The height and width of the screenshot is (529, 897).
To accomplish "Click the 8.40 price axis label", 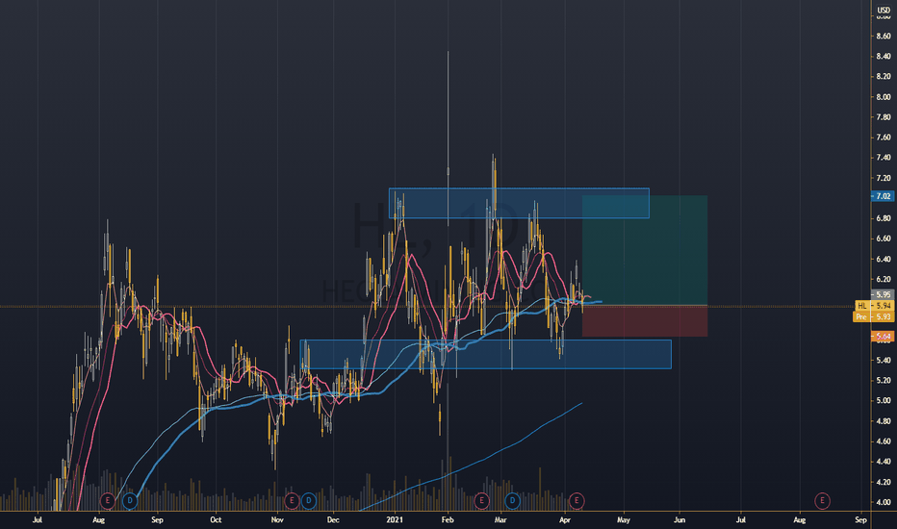I will [x=884, y=56].
